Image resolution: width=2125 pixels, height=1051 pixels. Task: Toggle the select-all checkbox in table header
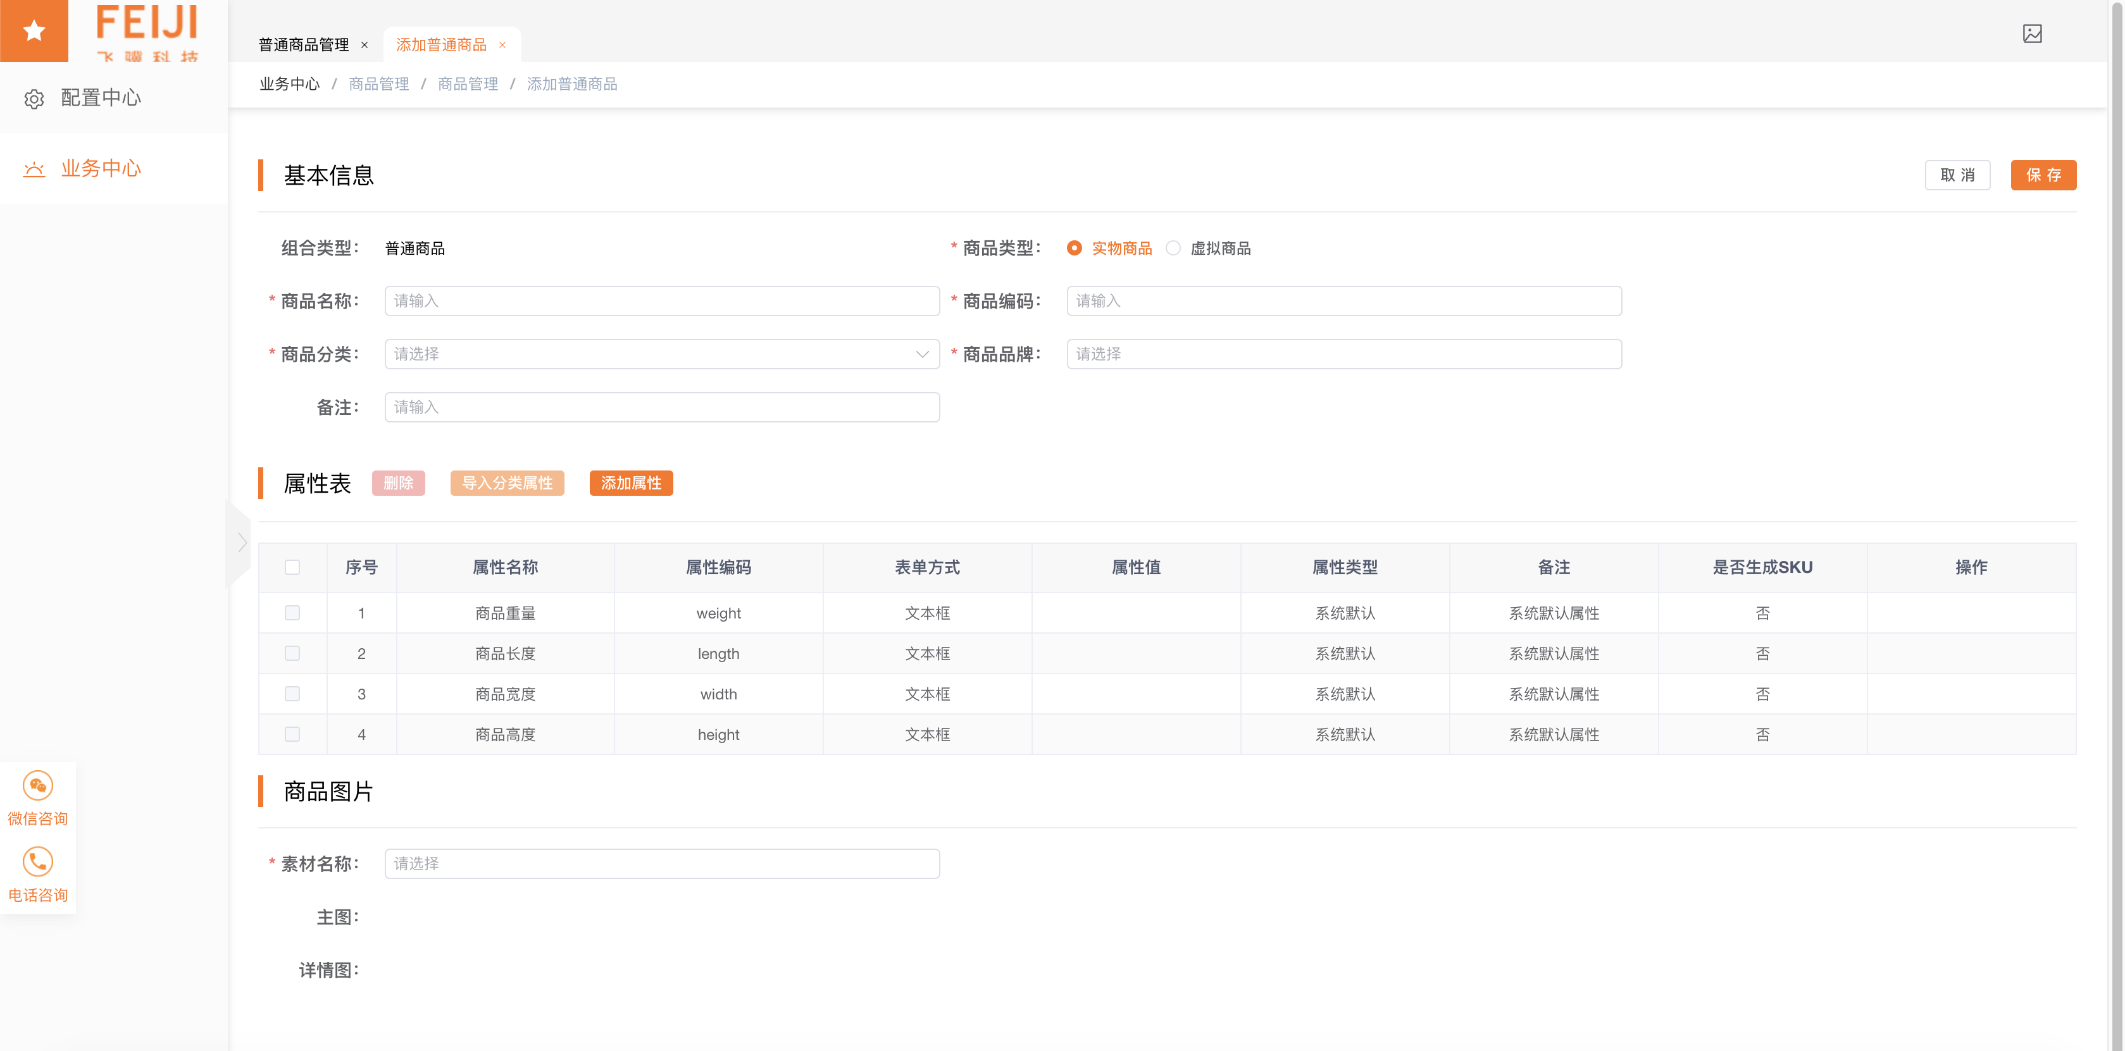pyautogui.click(x=292, y=567)
